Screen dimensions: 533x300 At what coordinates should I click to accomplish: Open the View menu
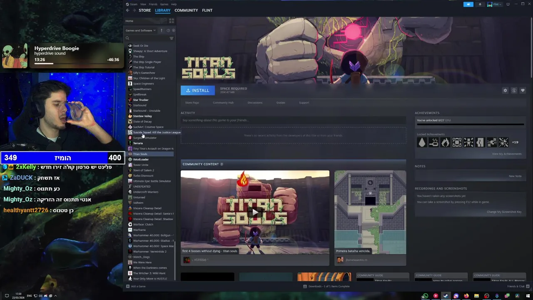pos(143,4)
